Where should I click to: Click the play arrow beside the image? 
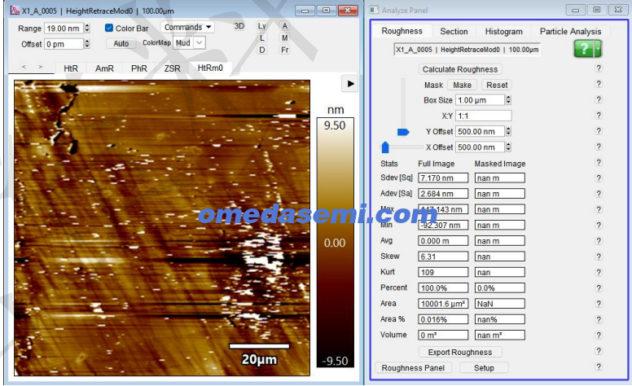click(349, 84)
